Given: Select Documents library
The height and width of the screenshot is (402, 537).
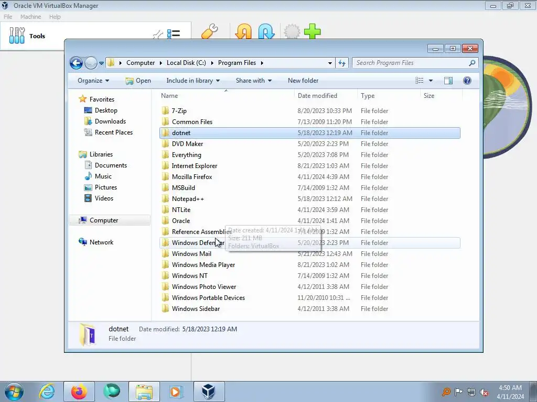Looking at the screenshot, I should point(111,165).
